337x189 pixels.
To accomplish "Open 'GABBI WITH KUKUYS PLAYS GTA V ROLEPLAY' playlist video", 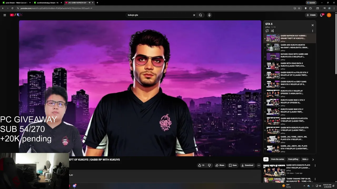I will click(290, 130).
